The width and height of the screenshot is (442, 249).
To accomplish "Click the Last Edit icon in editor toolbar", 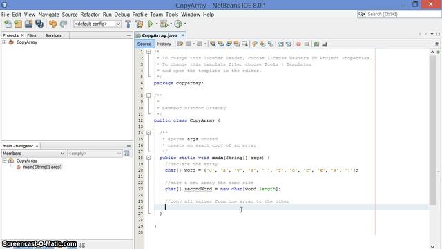I will (180, 44).
